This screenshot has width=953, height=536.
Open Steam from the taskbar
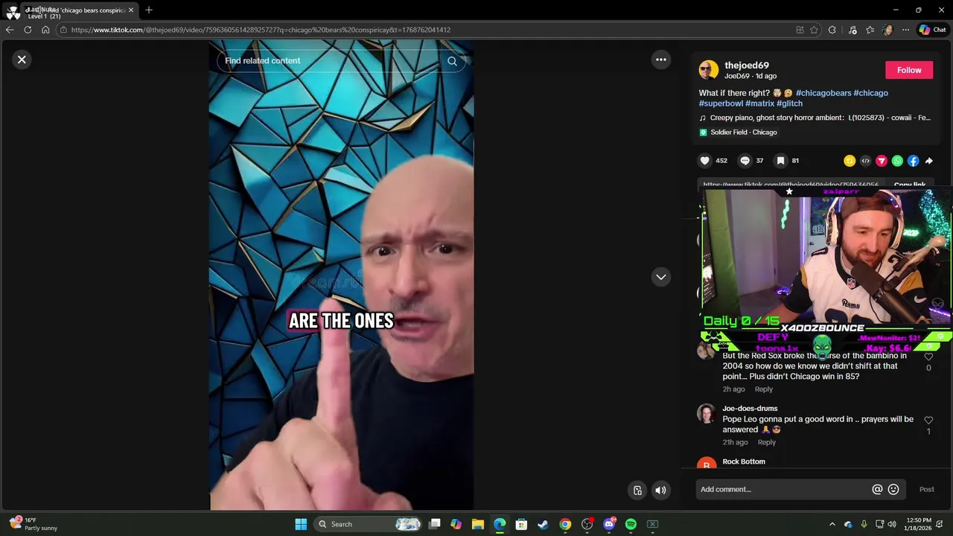click(x=543, y=524)
